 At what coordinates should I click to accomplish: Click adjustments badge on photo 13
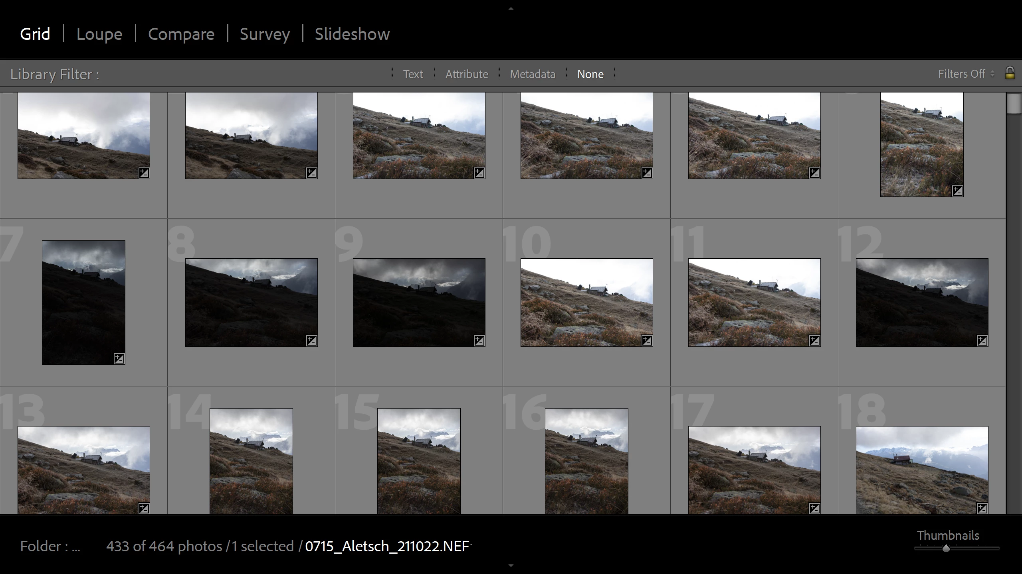[144, 508]
